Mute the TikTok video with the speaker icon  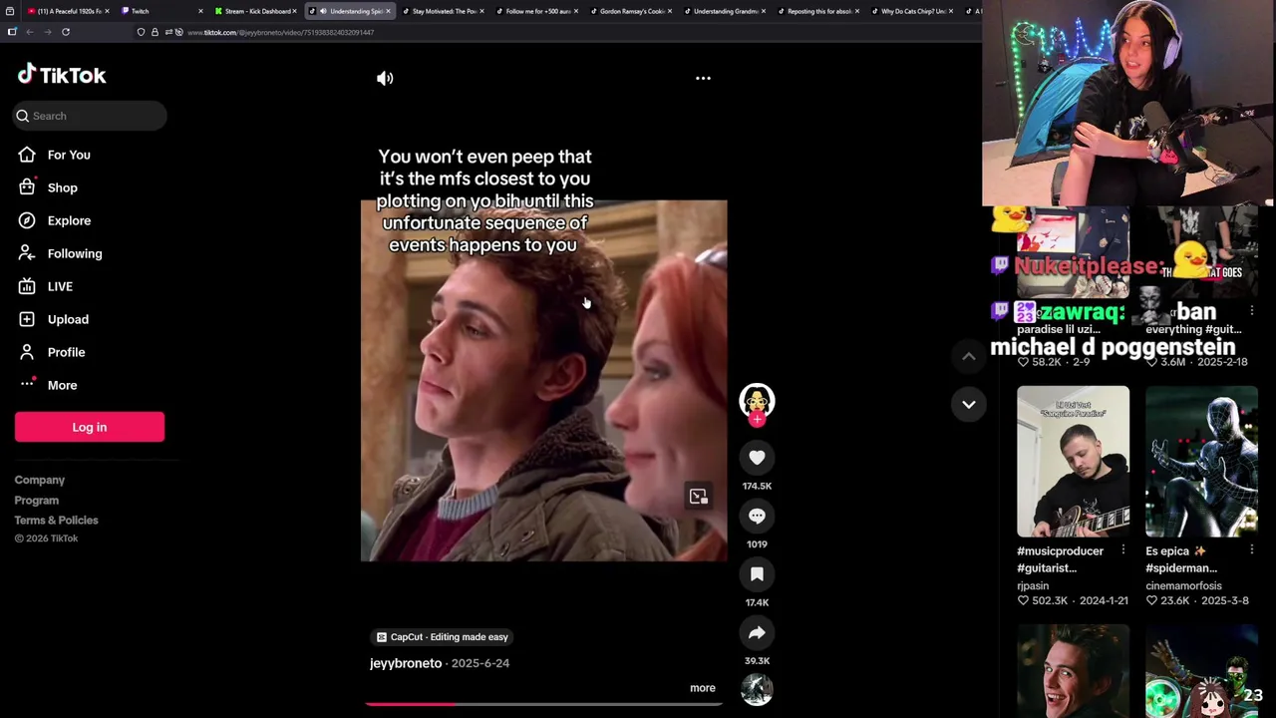[385, 78]
